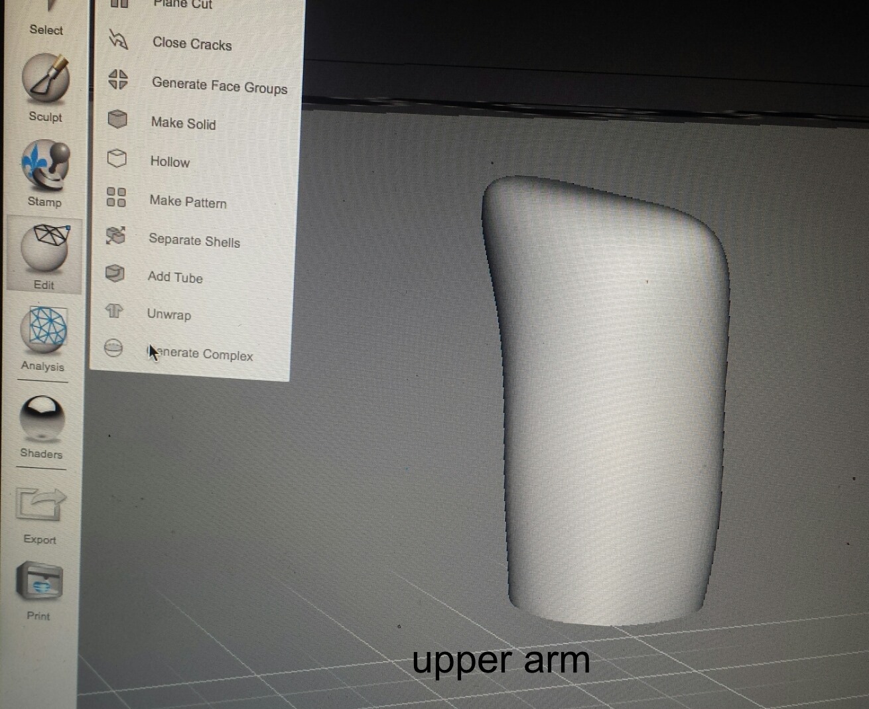Open the Stamp tool
Image resolution: width=869 pixels, height=709 pixels.
(x=45, y=164)
